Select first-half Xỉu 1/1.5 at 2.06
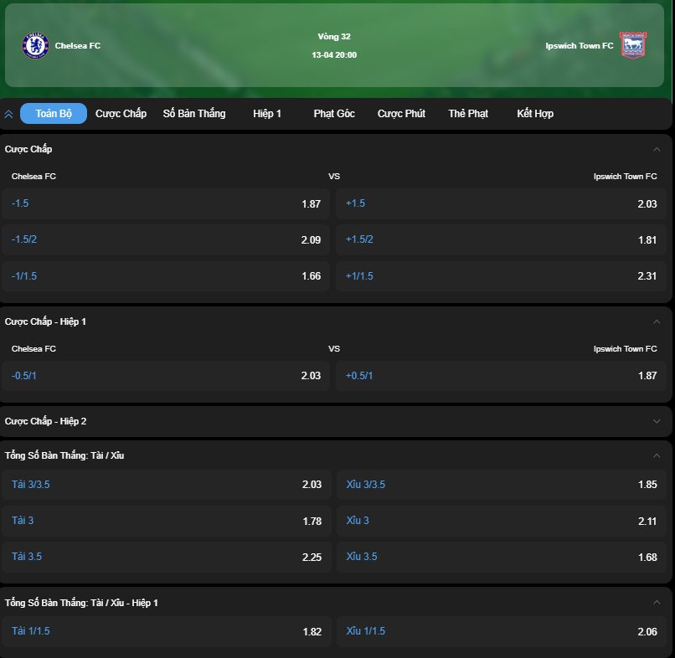Screen dimensions: 675x658 click(x=502, y=631)
